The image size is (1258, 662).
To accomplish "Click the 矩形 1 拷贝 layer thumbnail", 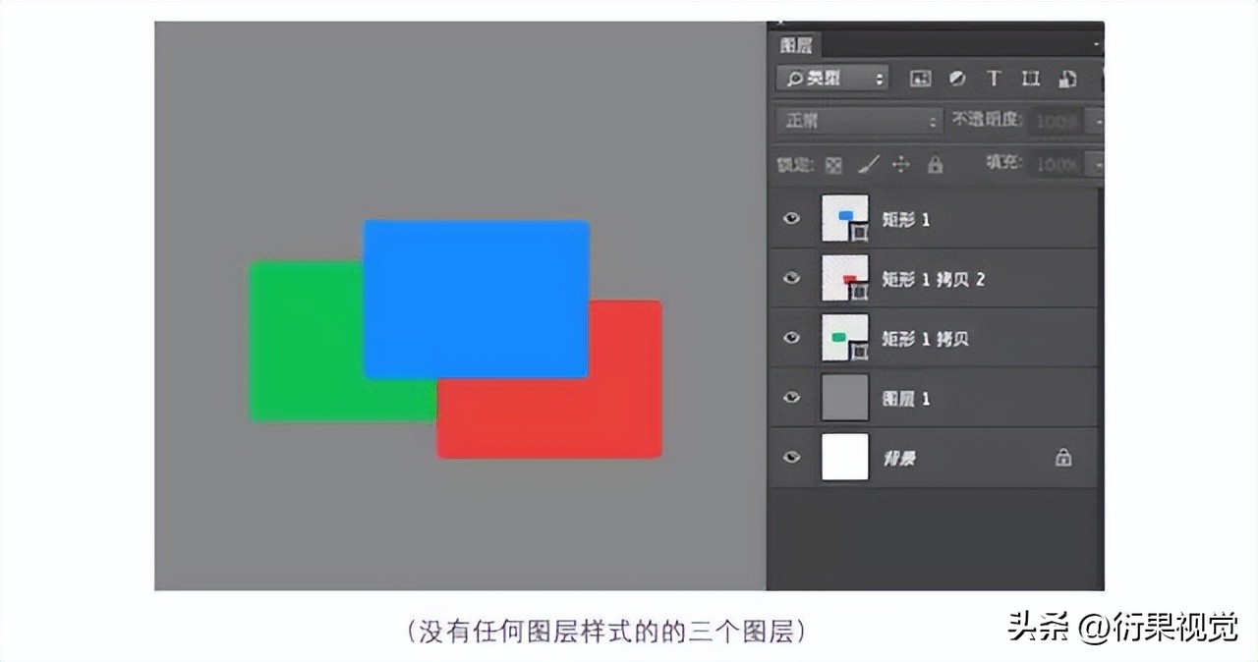I will point(844,338).
